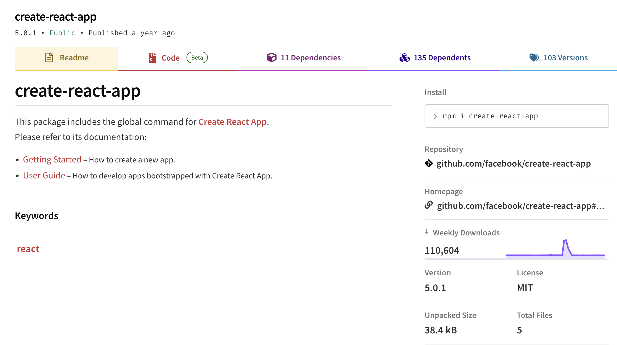Open the Getting Started documentation link
This screenshot has height=345, width=617.
pyautogui.click(x=52, y=160)
